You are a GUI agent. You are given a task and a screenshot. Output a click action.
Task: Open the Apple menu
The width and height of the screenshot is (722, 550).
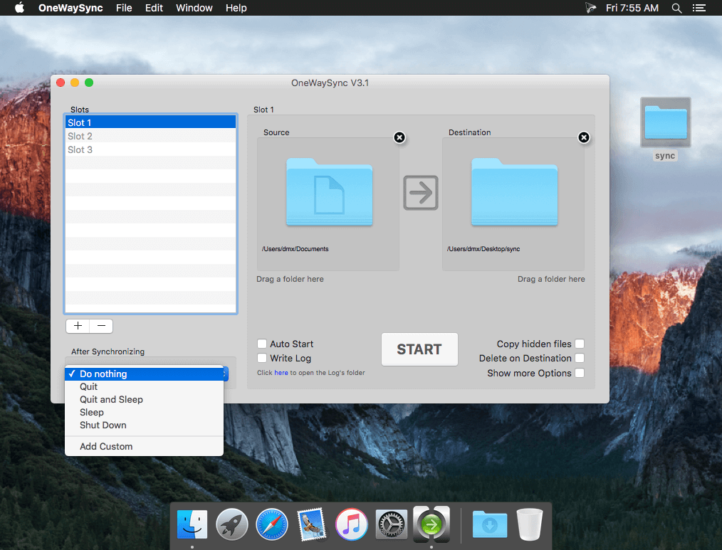19,8
